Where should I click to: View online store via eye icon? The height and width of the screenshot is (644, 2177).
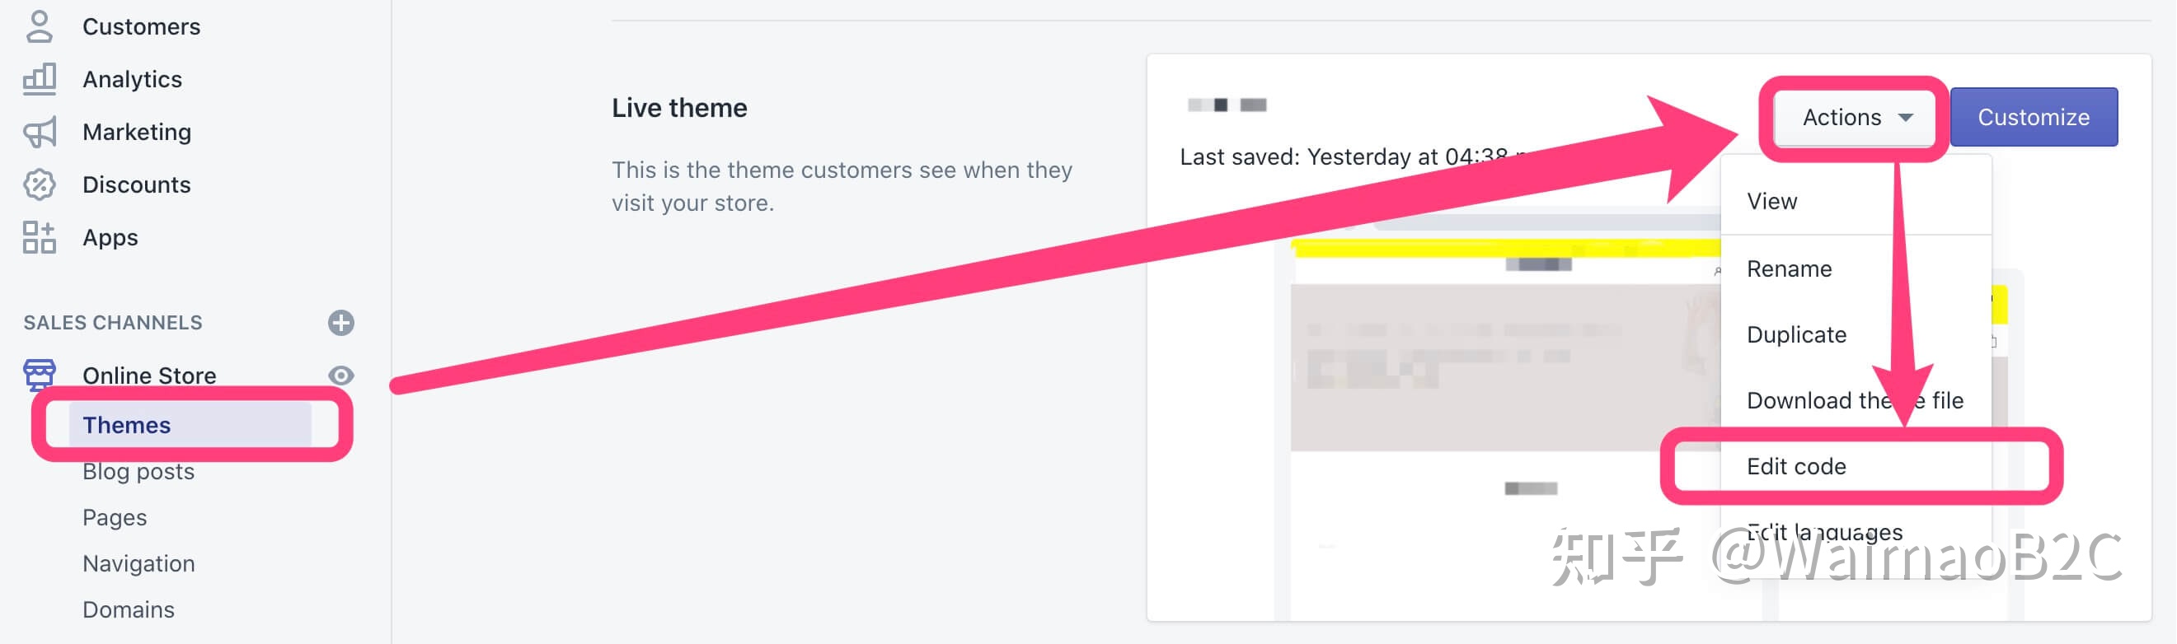point(340,375)
